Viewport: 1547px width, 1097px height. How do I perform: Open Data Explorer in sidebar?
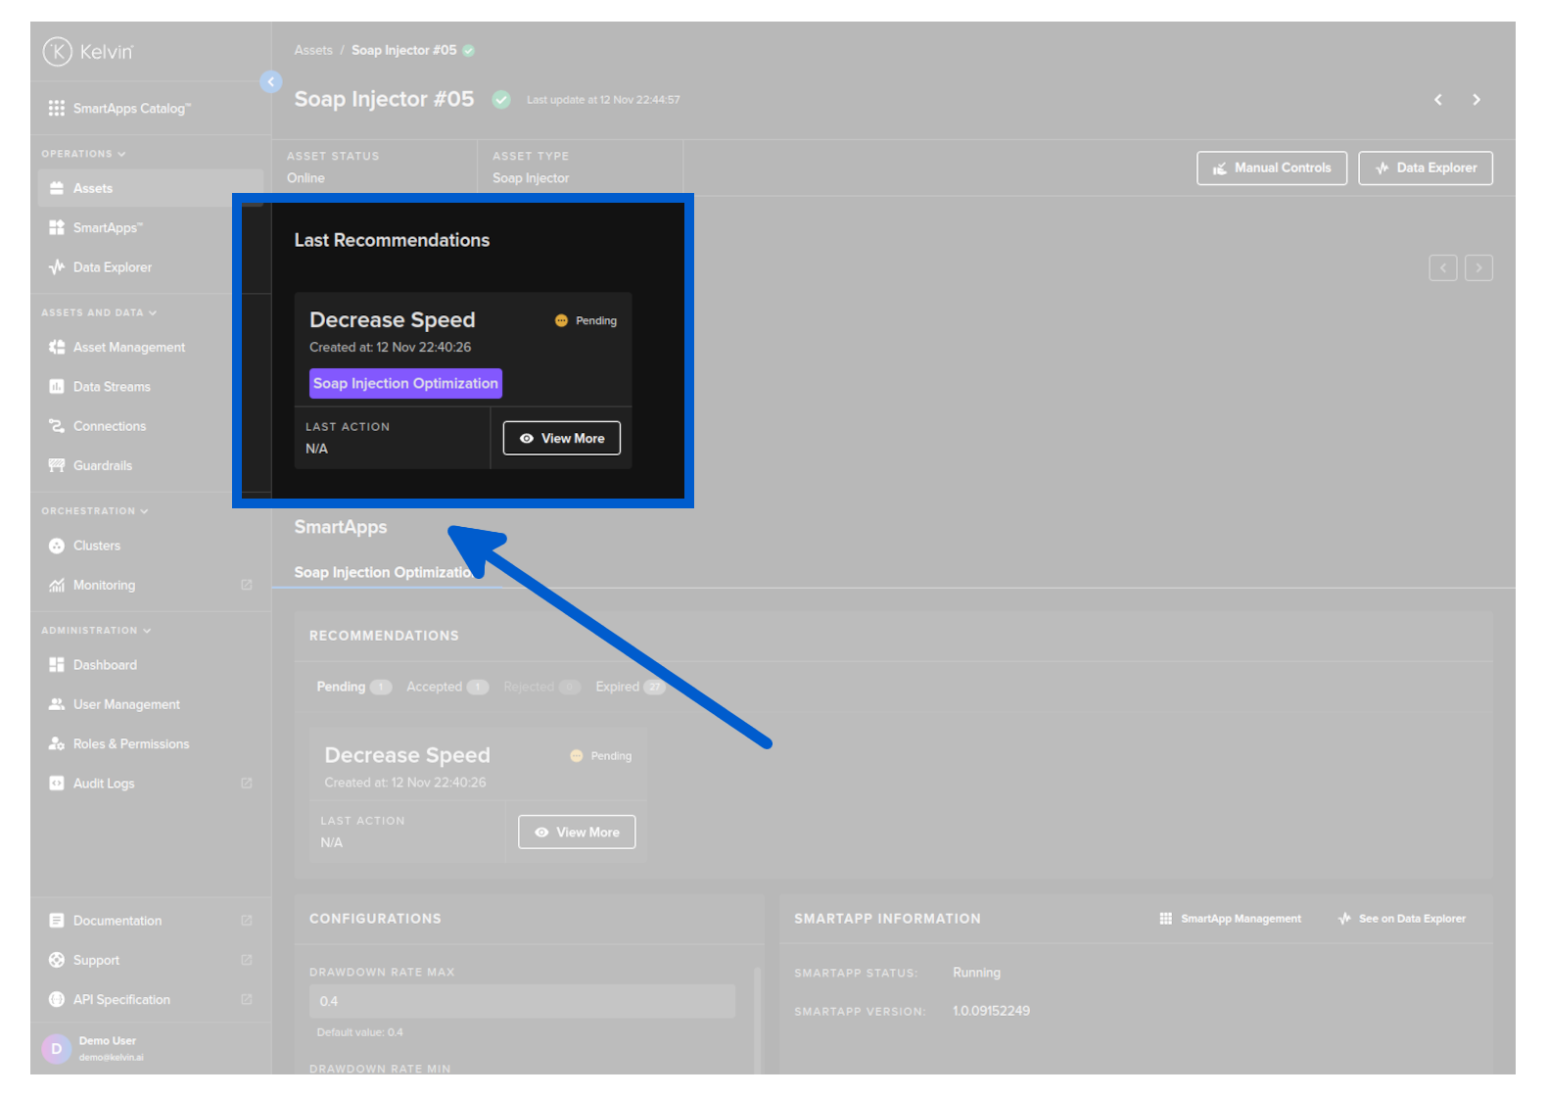[x=112, y=267]
